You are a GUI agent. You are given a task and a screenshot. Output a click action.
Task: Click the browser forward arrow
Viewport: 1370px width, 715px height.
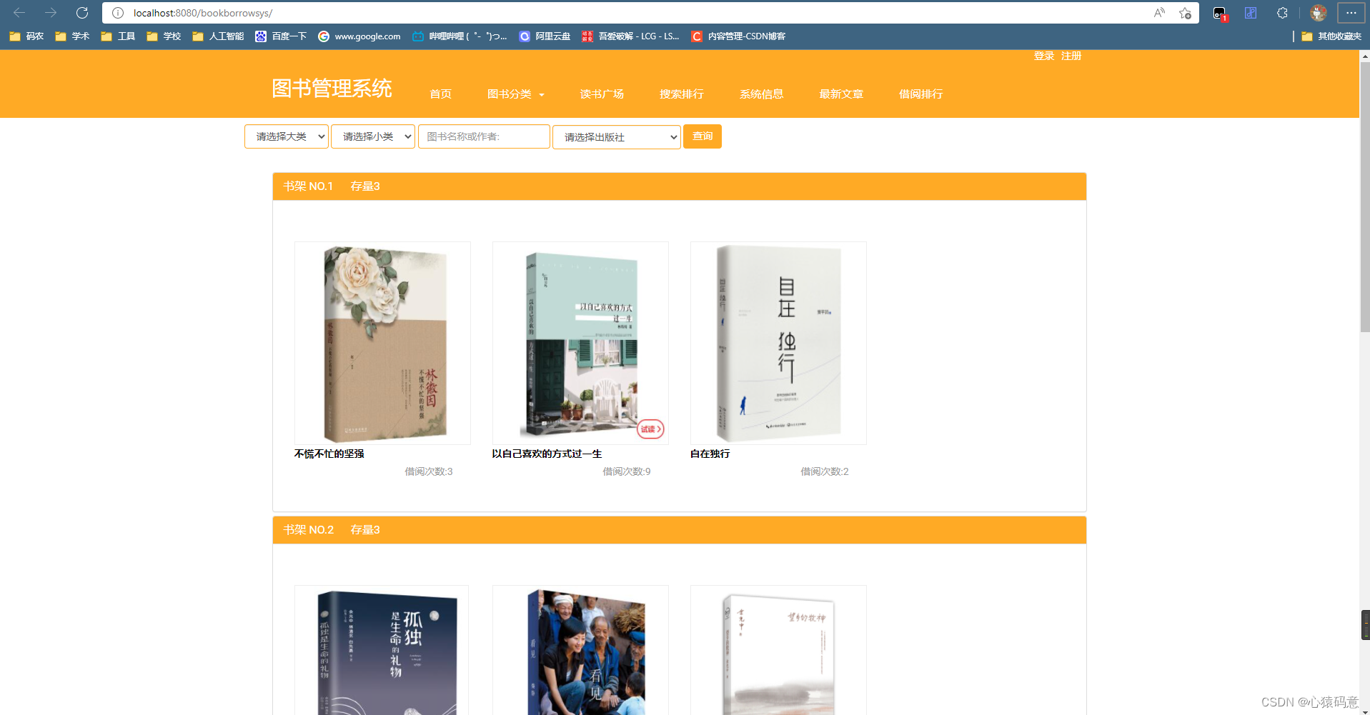pyautogui.click(x=51, y=13)
